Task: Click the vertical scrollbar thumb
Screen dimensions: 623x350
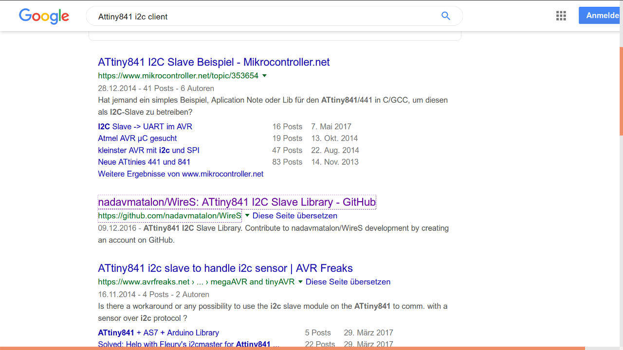Action: point(621,91)
